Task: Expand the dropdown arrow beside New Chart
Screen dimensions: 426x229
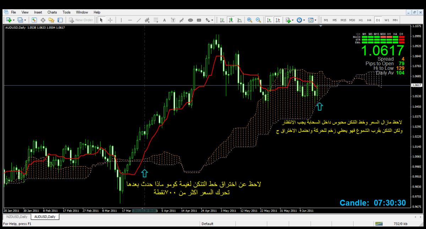Action: 13,20
